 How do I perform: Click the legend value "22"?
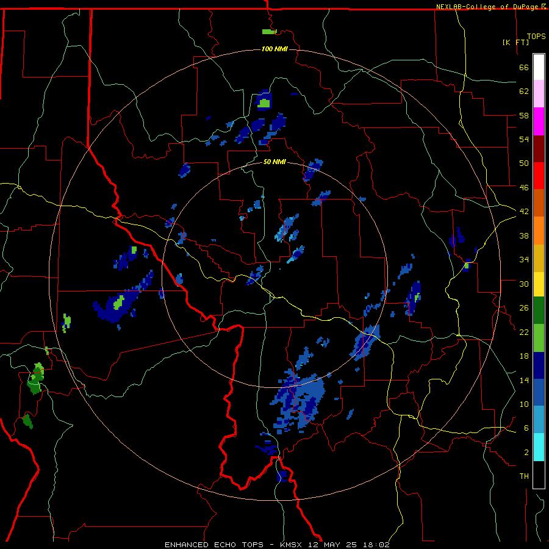click(524, 332)
